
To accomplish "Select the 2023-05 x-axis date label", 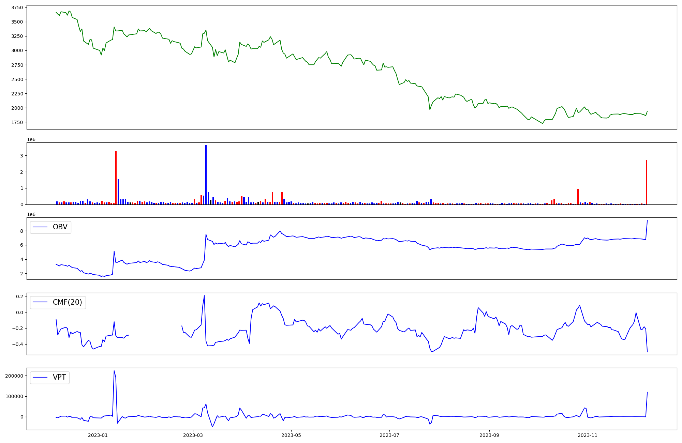I will point(291,435).
